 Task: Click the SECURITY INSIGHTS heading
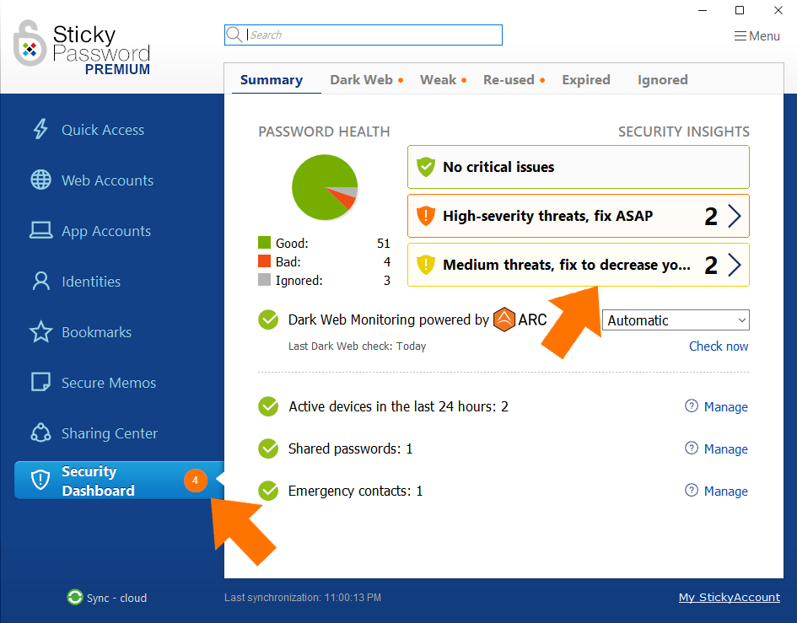[x=684, y=132]
